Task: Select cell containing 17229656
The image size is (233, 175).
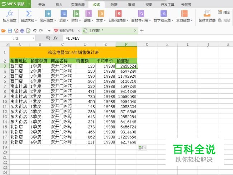Action: coord(126,137)
